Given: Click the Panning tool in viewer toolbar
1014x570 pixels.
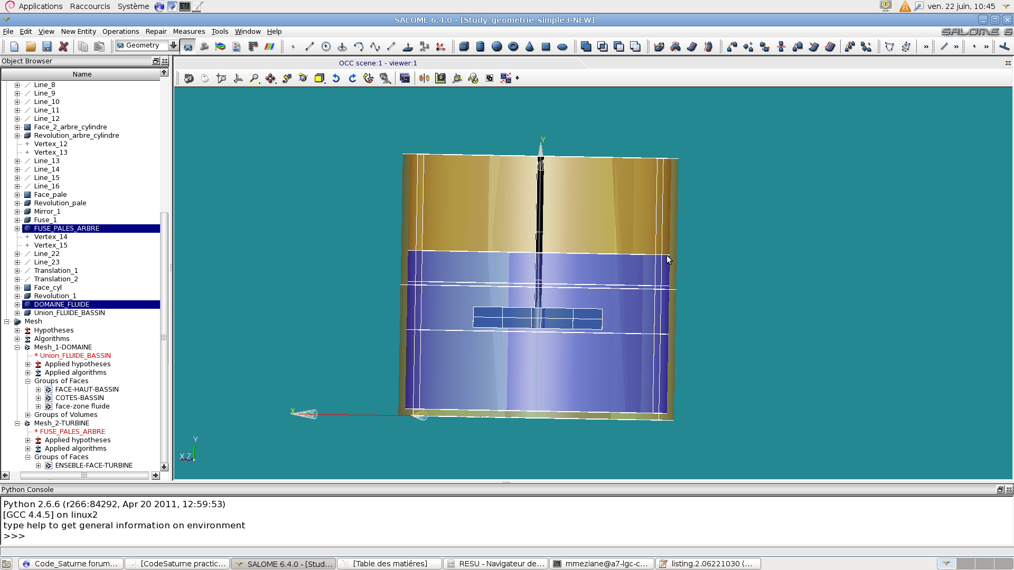Looking at the screenshot, I should click(x=270, y=78).
